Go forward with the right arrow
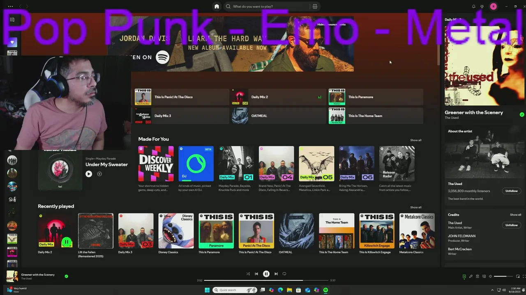This screenshot has height=295, width=526. [x=28, y=7]
